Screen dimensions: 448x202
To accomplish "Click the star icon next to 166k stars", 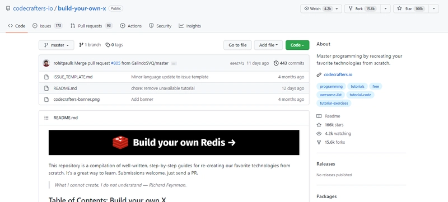I will [x=319, y=125].
